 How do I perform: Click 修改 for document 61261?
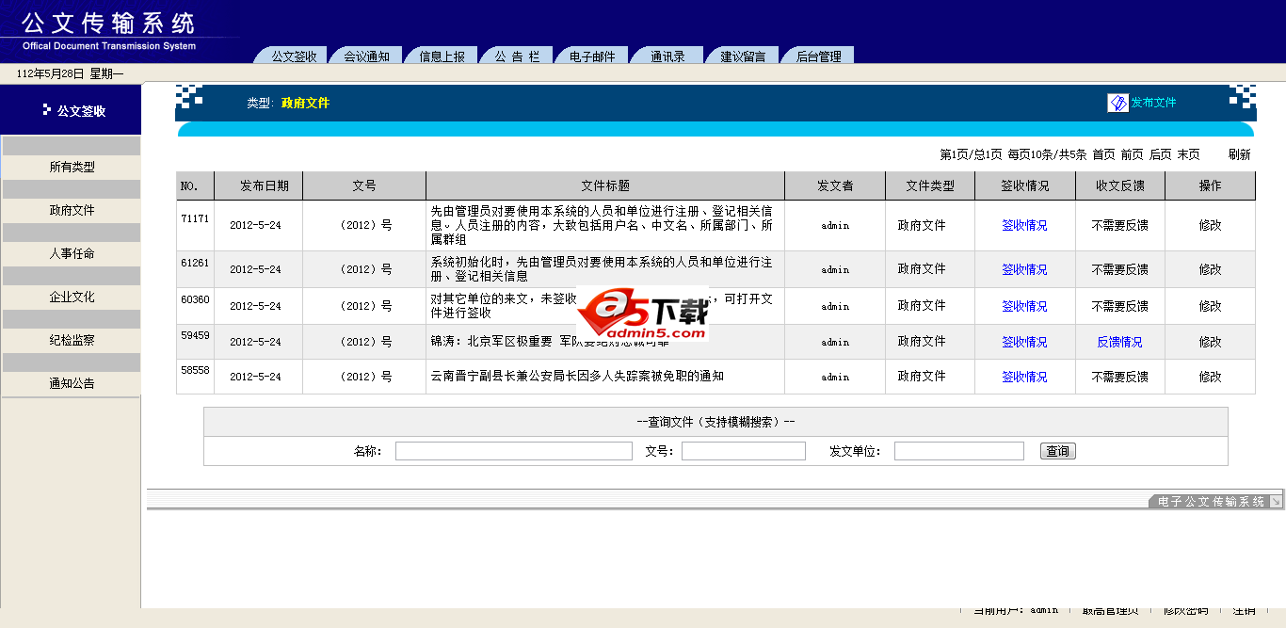[x=1210, y=269]
